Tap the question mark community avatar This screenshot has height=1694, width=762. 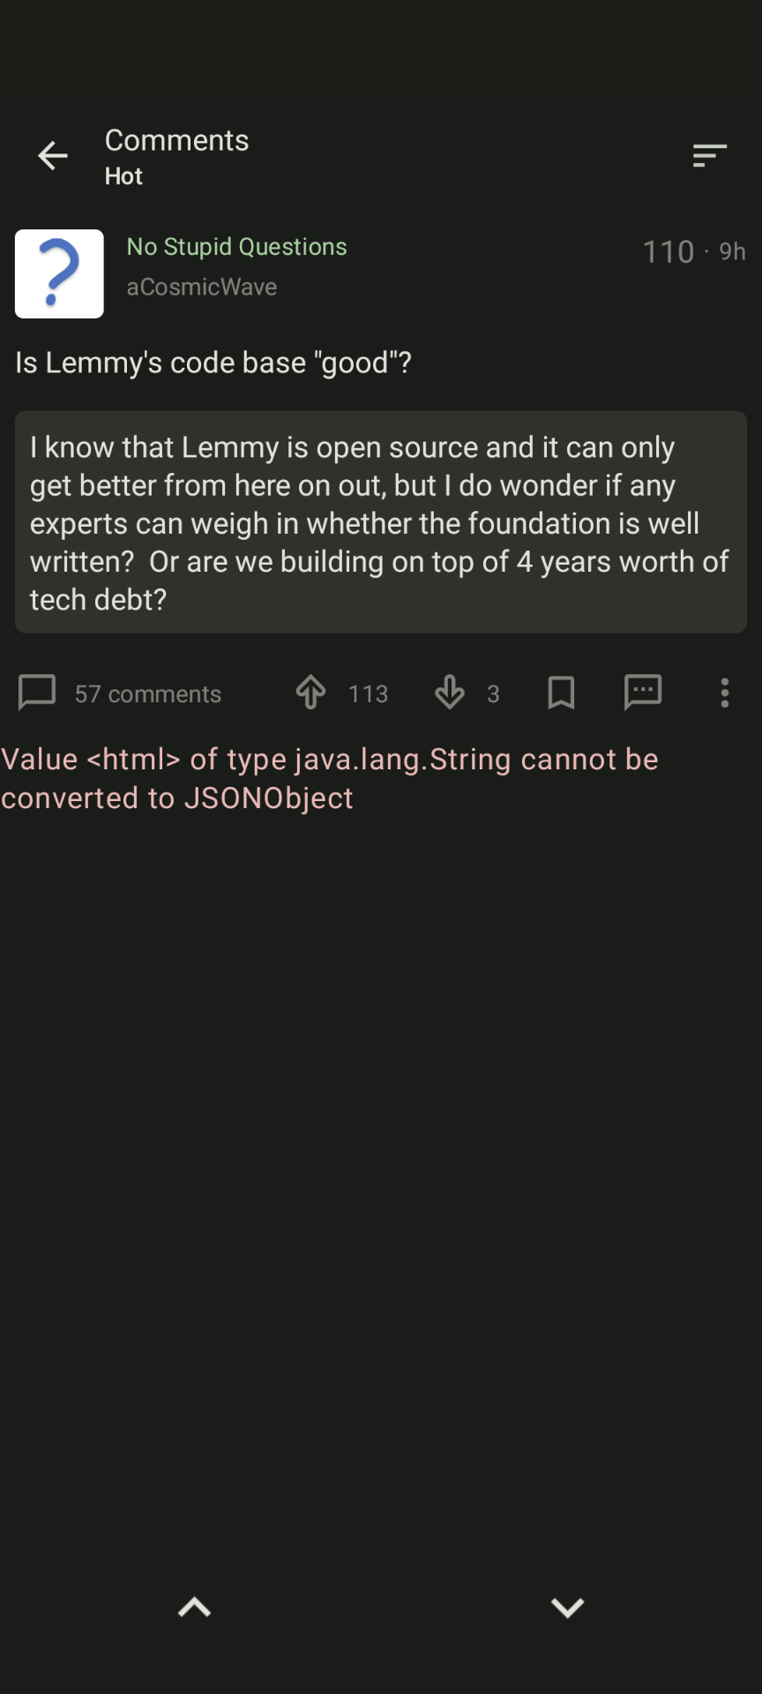click(x=59, y=274)
